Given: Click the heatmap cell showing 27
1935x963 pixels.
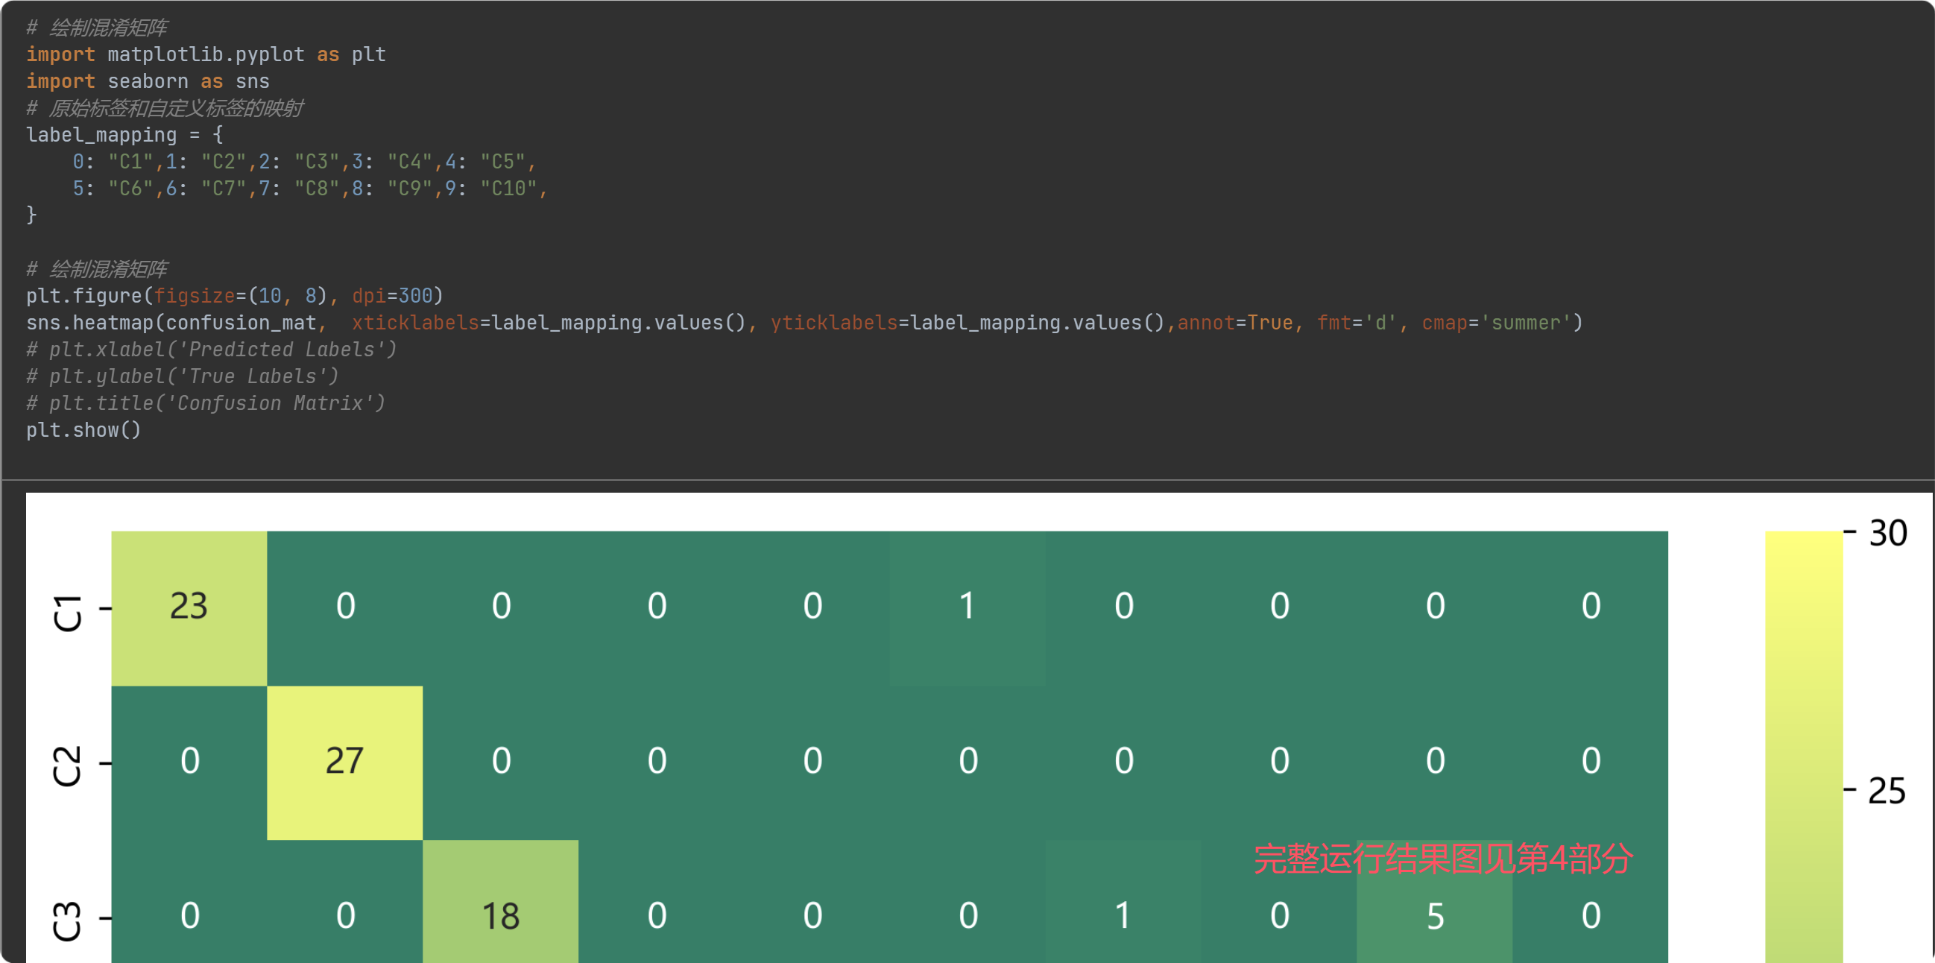Looking at the screenshot, I should (344, 762).
